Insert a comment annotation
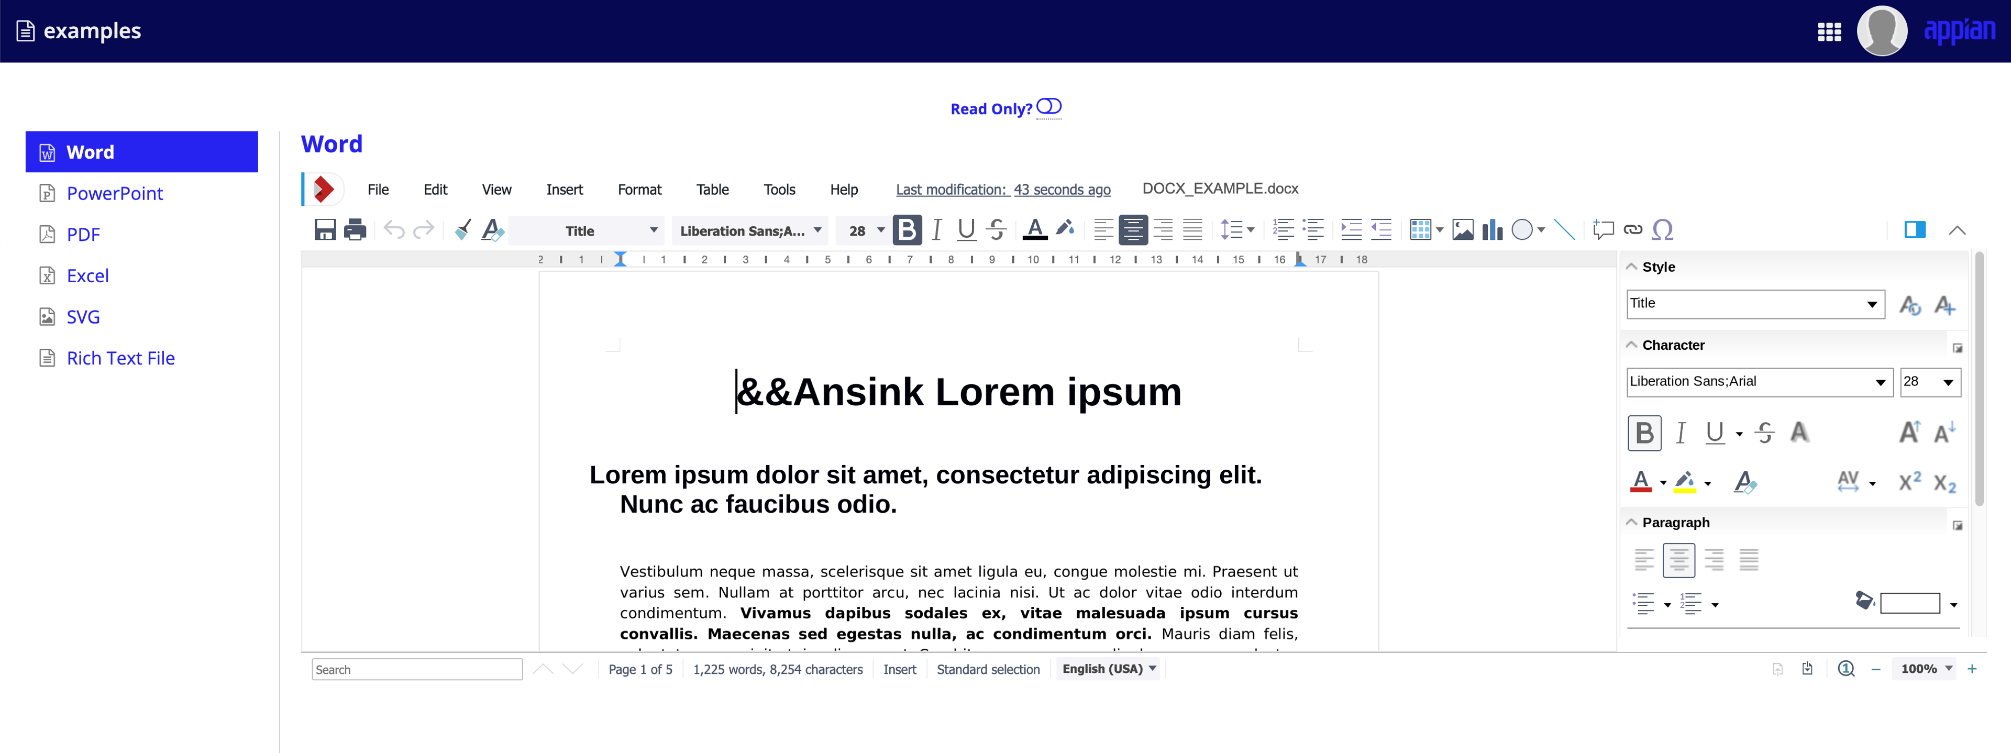 point(1603,230)
